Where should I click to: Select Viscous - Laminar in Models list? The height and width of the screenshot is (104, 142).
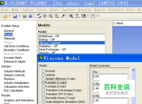click(x=72, y=43)
